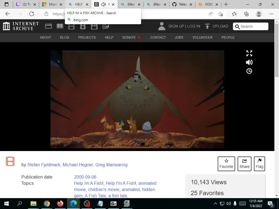Click the page vertical scrollbar thumb

(277, 50)
